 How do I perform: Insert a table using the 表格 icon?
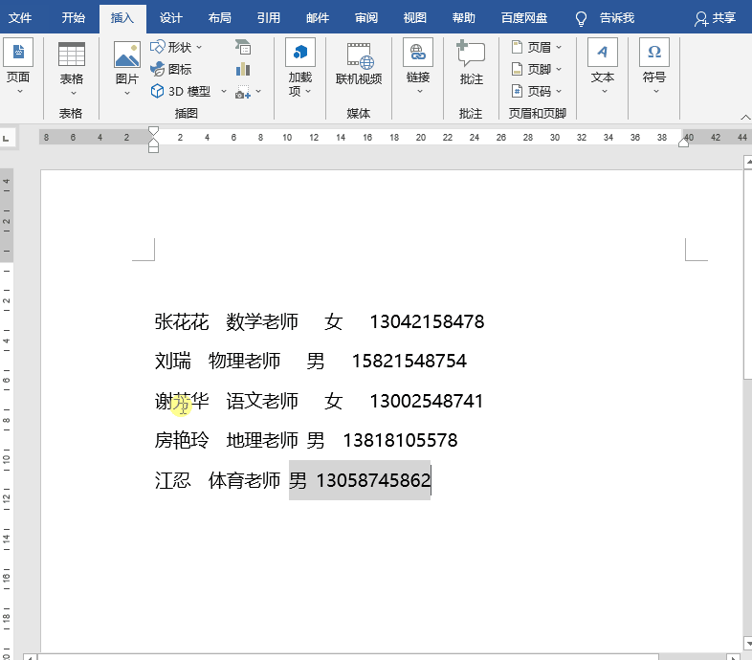[72, 55]
